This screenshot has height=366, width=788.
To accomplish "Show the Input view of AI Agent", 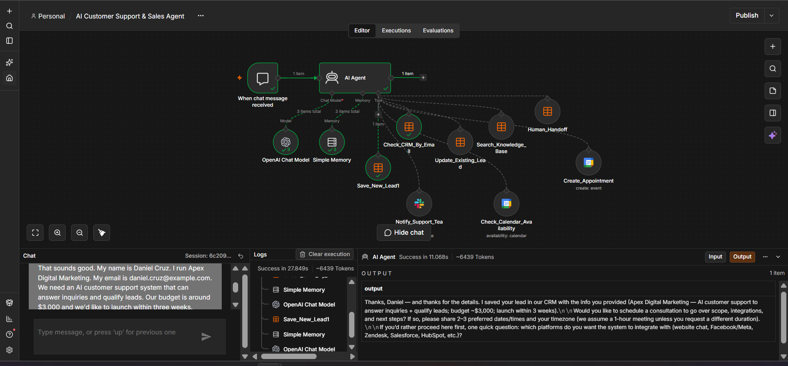I will [715, 257].
